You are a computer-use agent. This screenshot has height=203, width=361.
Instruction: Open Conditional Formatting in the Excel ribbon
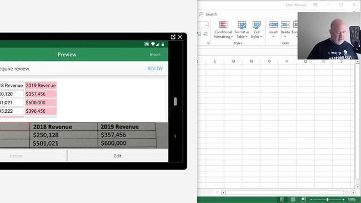coord(223,30)
